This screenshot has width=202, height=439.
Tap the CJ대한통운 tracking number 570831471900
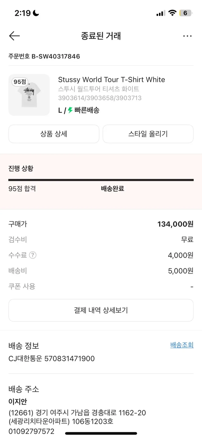[70, 359]
